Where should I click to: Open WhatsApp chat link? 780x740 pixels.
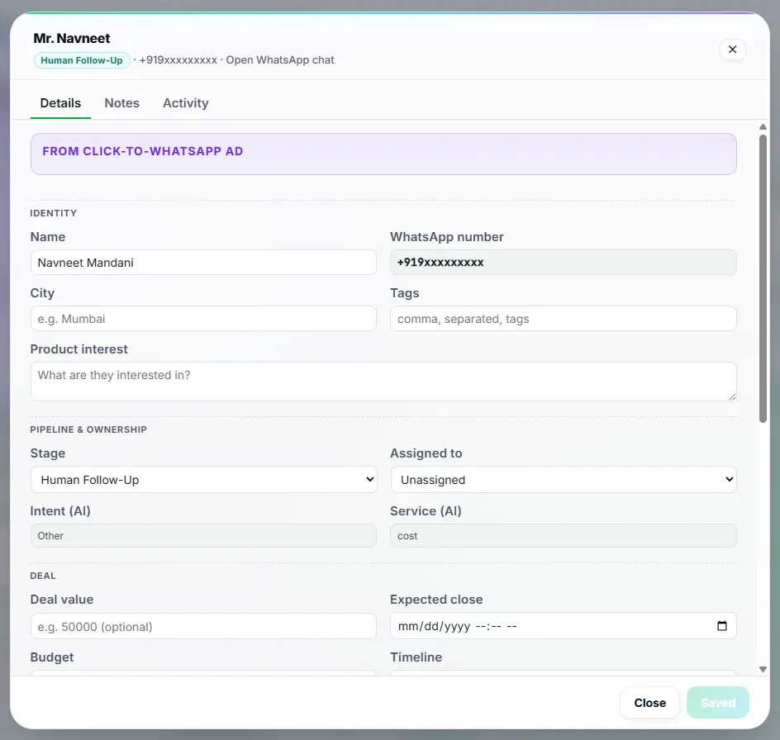[280, 60]
